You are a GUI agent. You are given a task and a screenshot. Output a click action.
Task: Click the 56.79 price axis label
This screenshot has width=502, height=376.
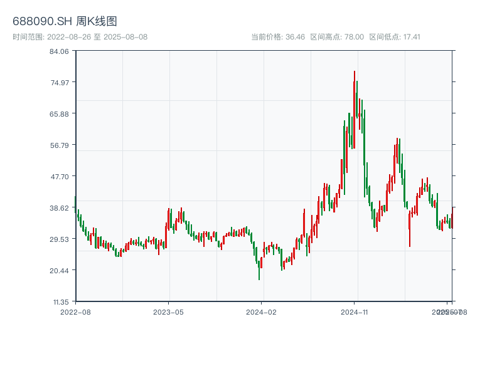59,145
